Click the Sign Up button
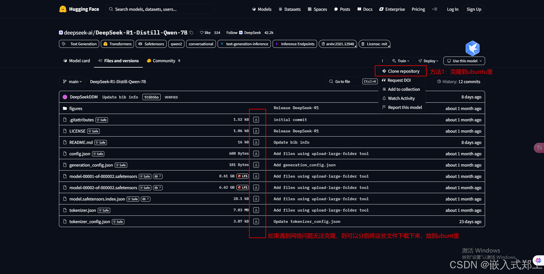The height and width of the screenshot is (274, 544). coord(474,9)
